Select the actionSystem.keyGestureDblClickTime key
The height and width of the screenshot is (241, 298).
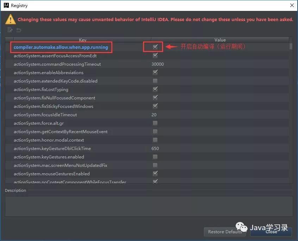(x=52, y=149)
